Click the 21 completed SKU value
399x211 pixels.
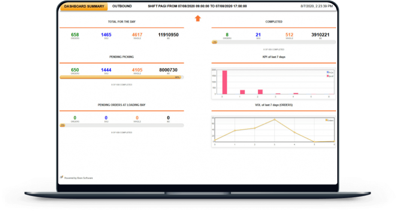(258, 35)
